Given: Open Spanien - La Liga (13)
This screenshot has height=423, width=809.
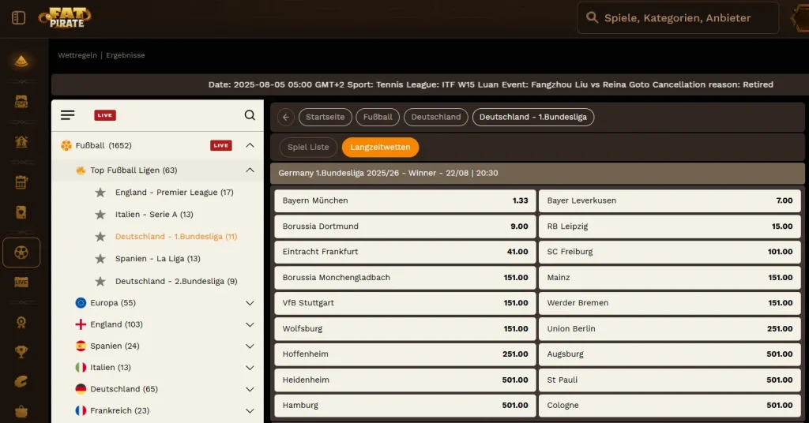Looking at the screenshot, I should 158,259.
